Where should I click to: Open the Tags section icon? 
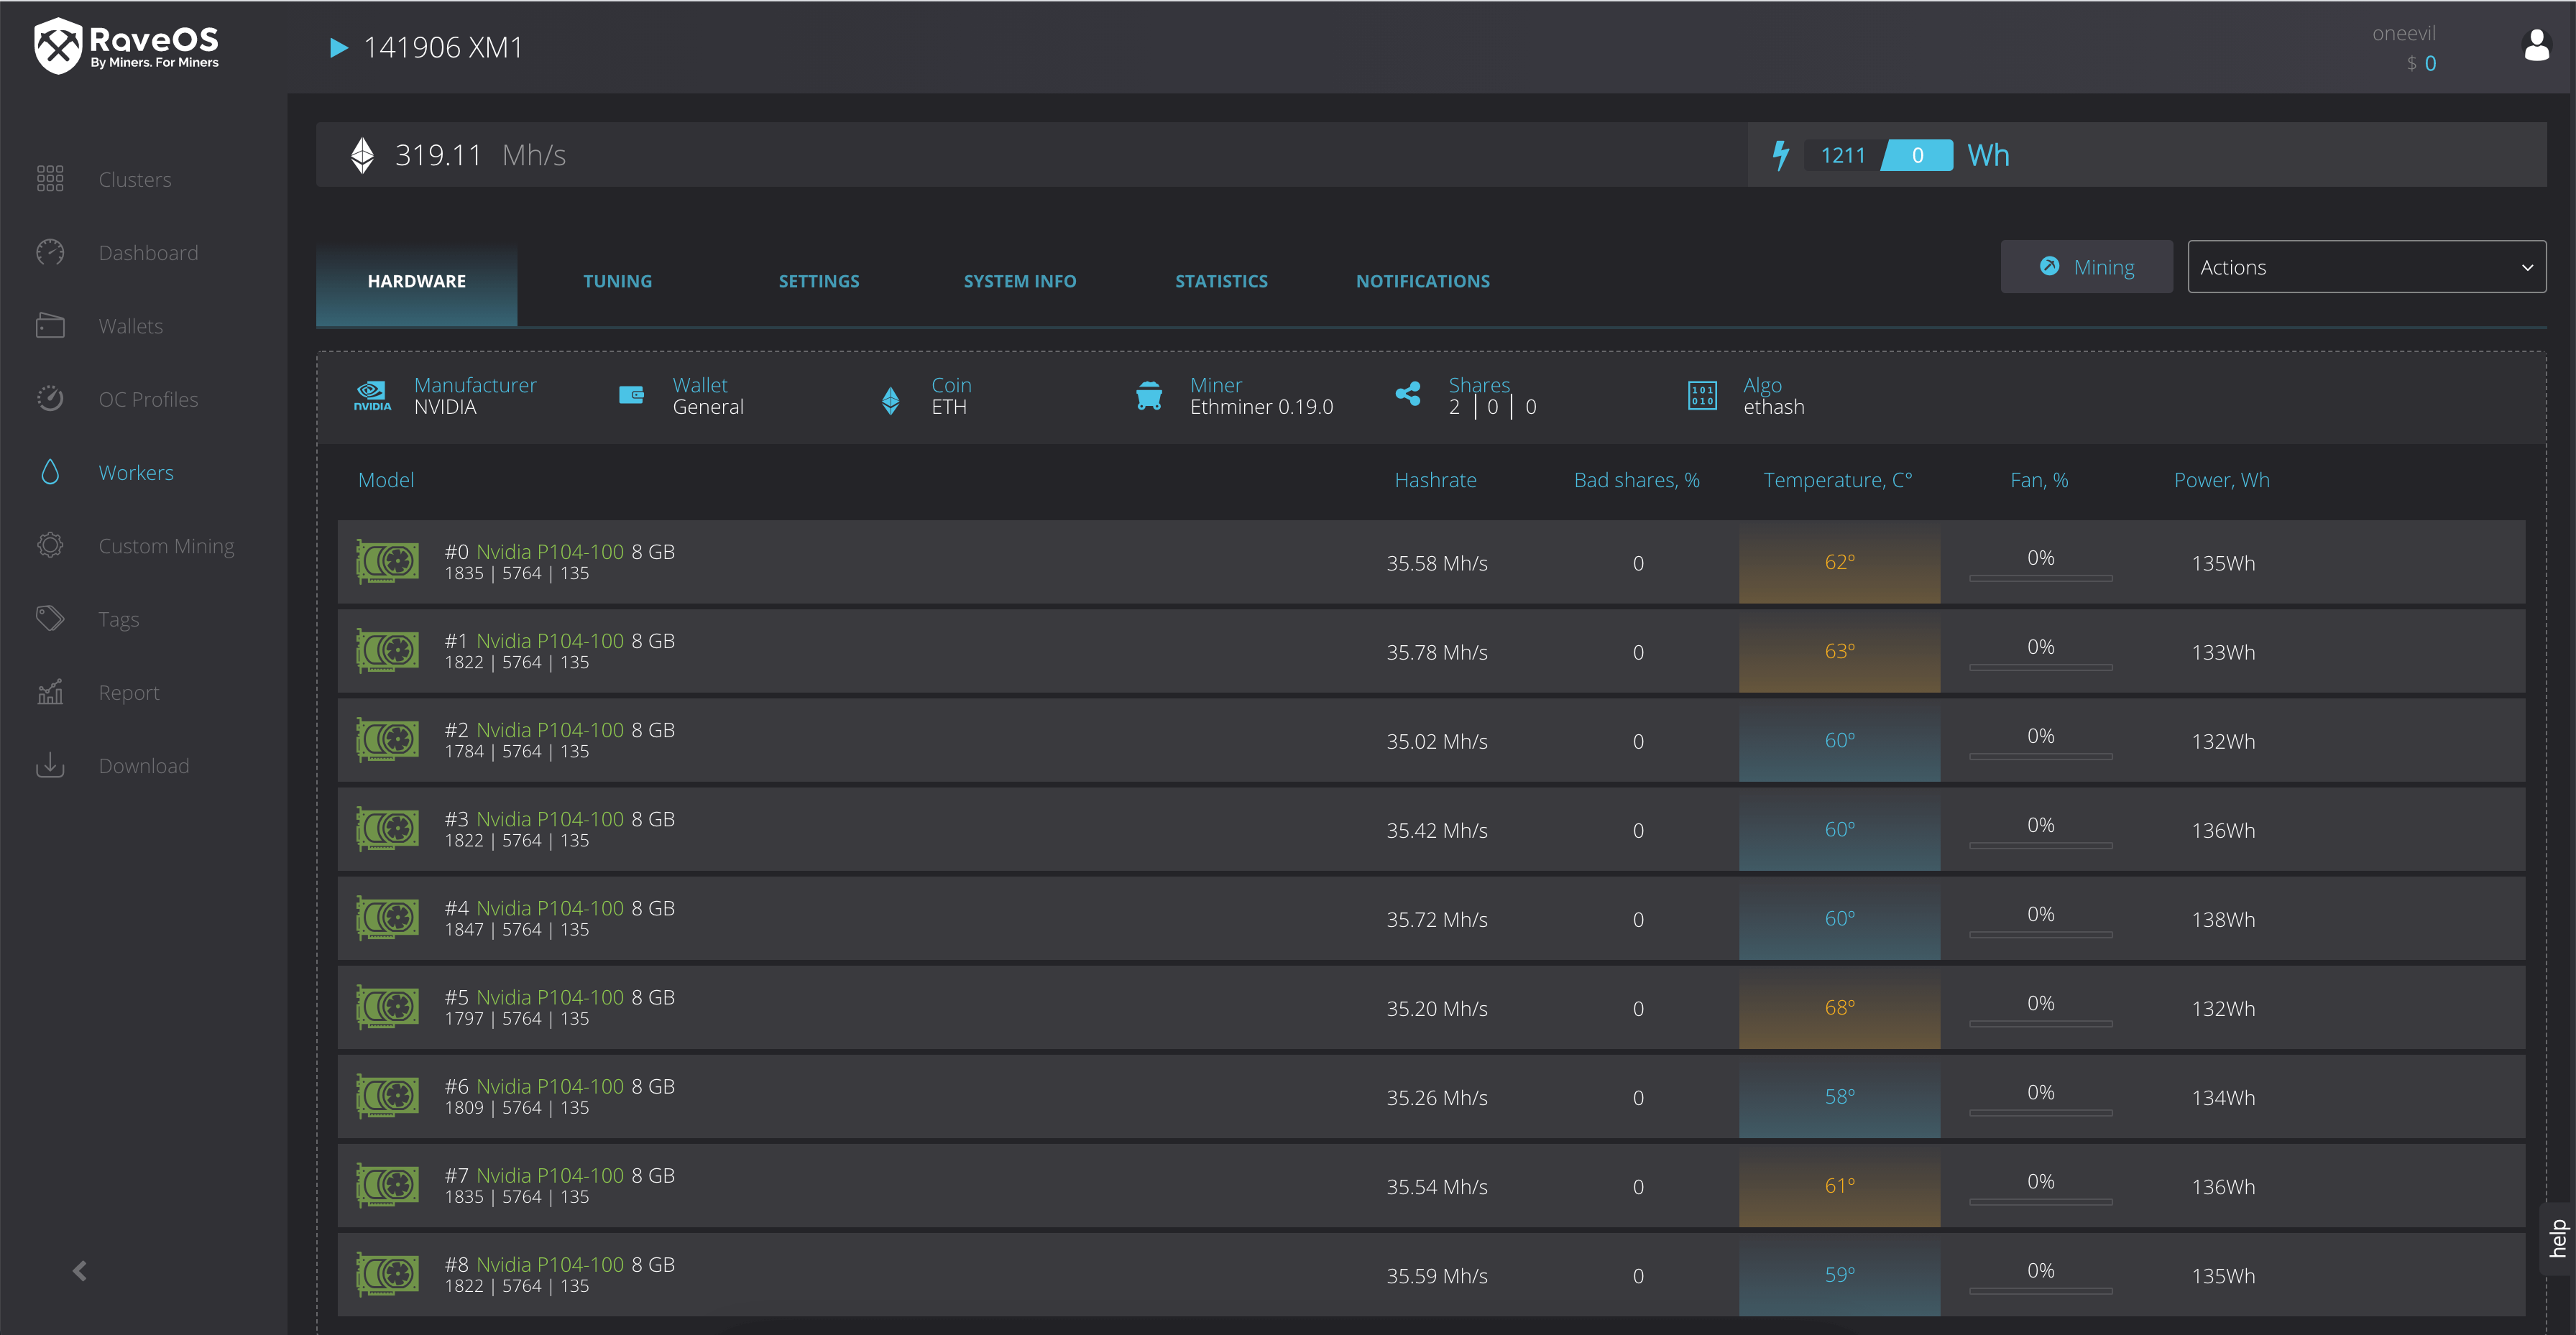pos(50,619)
